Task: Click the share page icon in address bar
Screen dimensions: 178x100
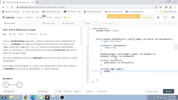Action: click(156, 7)
